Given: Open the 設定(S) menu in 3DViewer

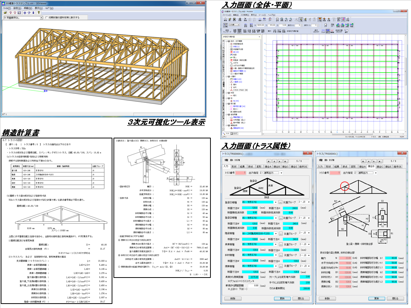Looking at the screenshot, I should [x=17, y=8].
